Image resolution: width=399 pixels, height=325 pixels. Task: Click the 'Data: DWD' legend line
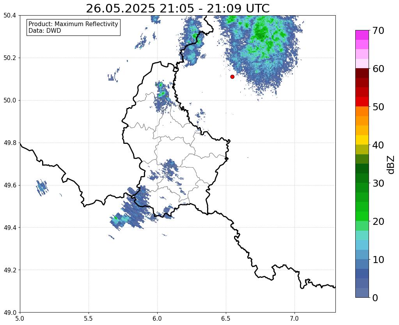[45, 31]
